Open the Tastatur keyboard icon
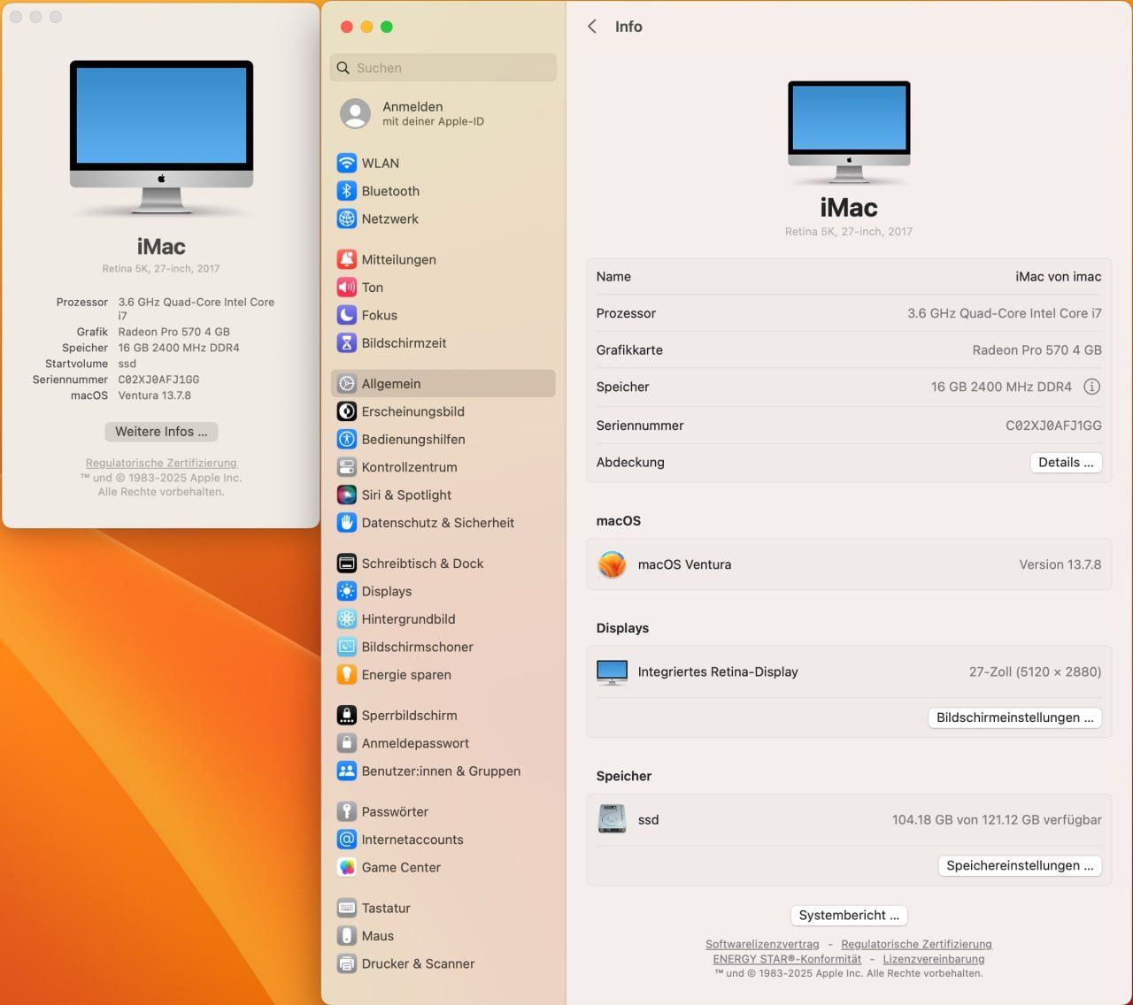Image resolution: width=1133 pixels, height=1005 pixels. pos(346,909)
